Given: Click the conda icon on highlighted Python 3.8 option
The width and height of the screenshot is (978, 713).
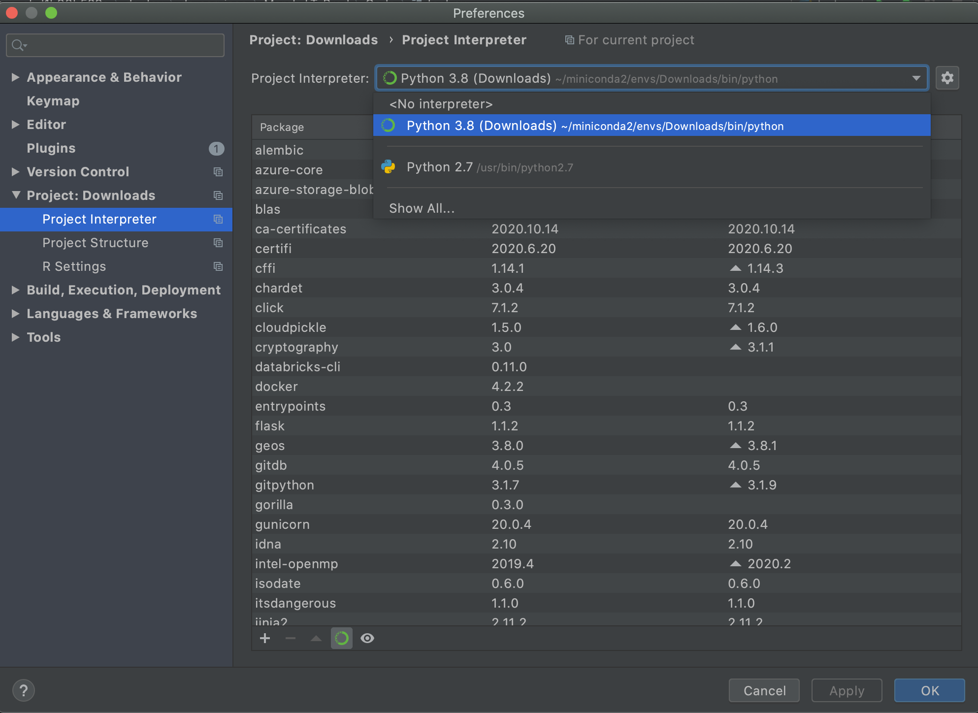Looking at the screenshot, I should (x=389, y=126).
